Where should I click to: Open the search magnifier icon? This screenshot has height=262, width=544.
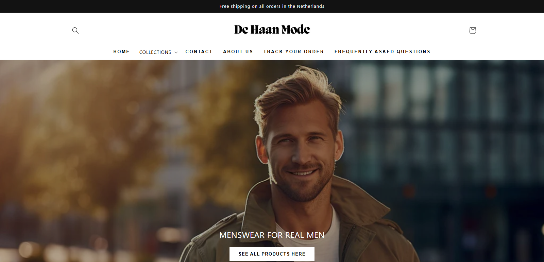pyautogui.click(x=75, y=31)
